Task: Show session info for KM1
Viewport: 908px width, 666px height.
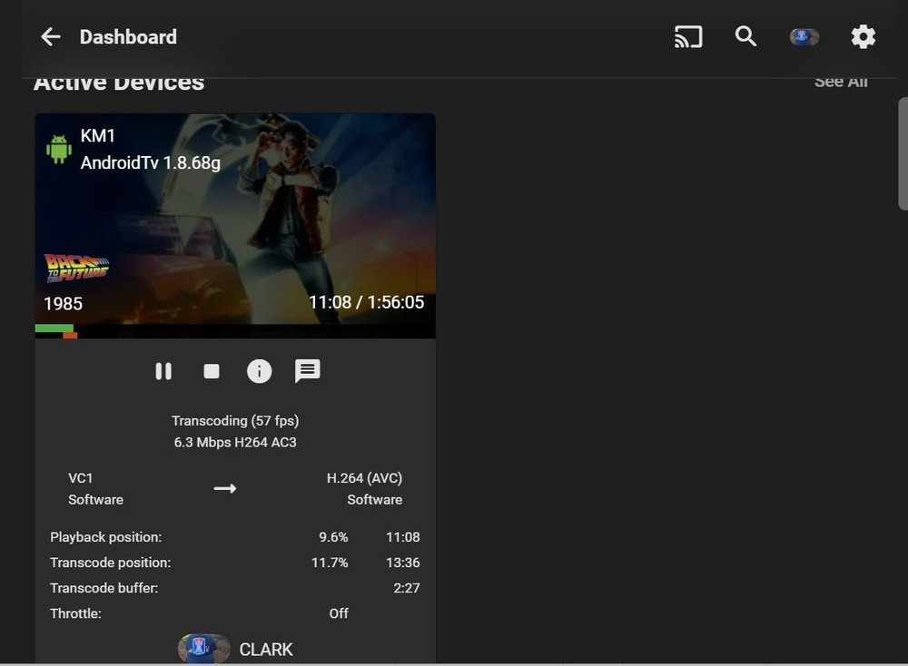Action: (x=259, y=371)
